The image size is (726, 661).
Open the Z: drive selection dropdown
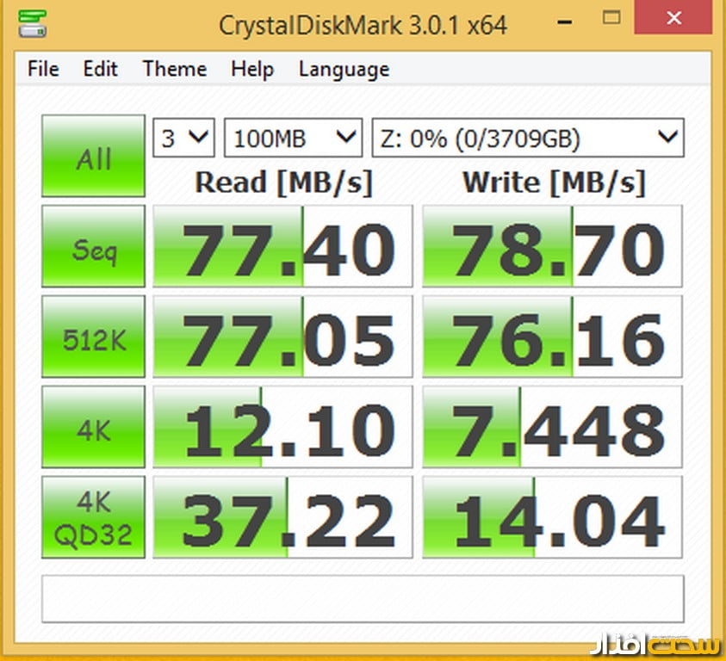pyautogui.click(x=528, y=138)
